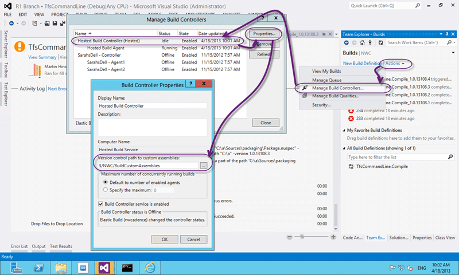Switch to the Class View tab

pos(445,238)
